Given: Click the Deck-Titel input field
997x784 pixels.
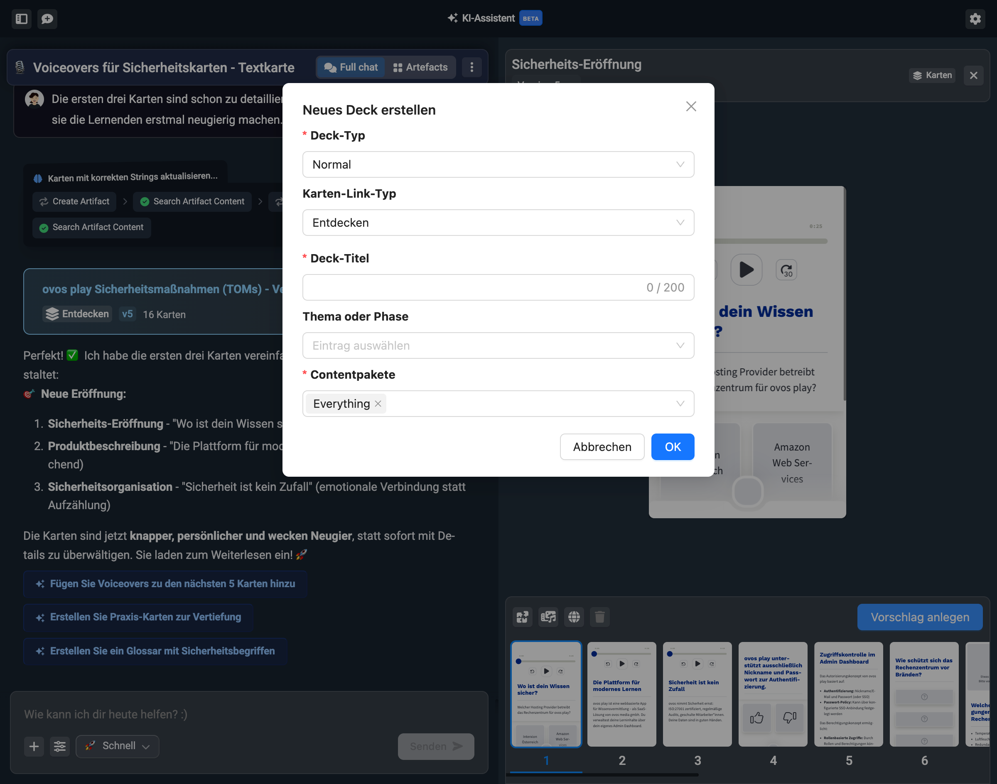Looking at the screenshot, I should click(473, 287).
